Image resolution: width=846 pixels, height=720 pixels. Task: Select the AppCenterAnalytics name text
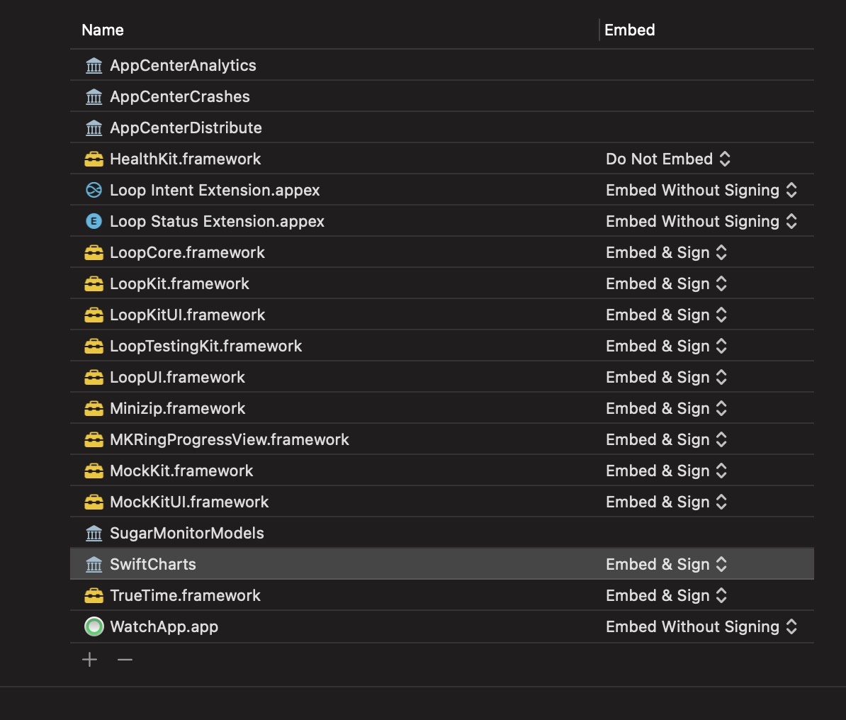(x=183, y=66)
